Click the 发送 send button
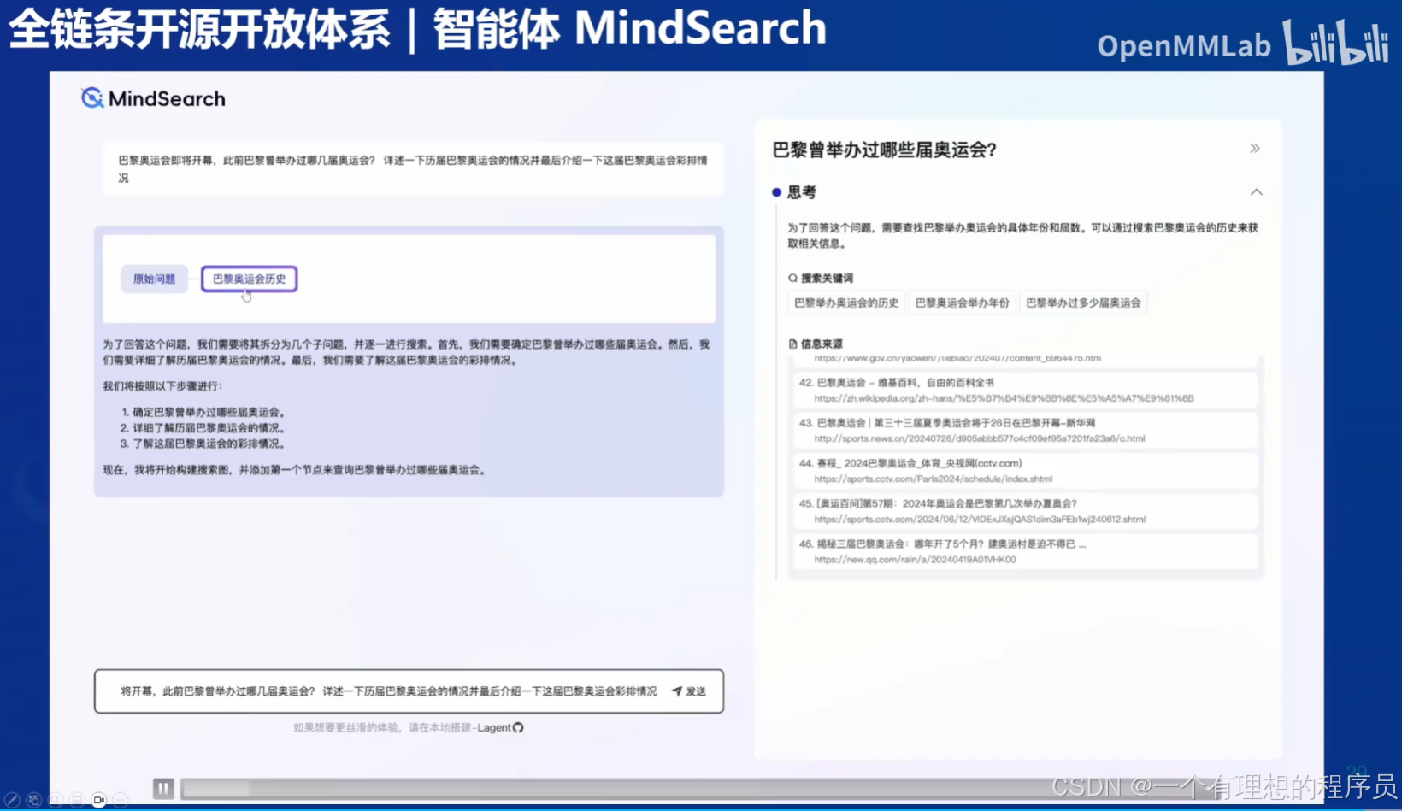 (689, 691)
